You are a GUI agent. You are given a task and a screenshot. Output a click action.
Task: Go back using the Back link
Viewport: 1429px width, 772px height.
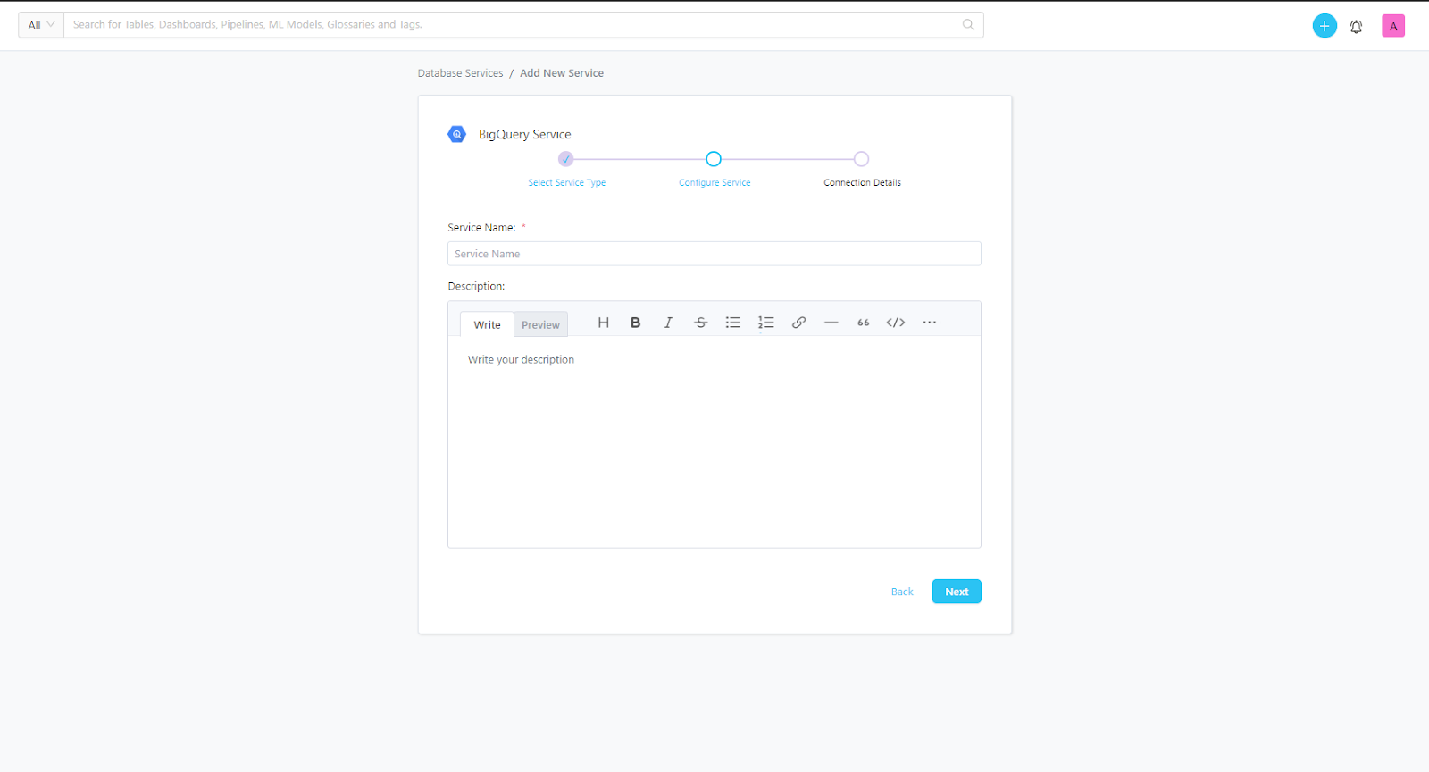point(902,592)
